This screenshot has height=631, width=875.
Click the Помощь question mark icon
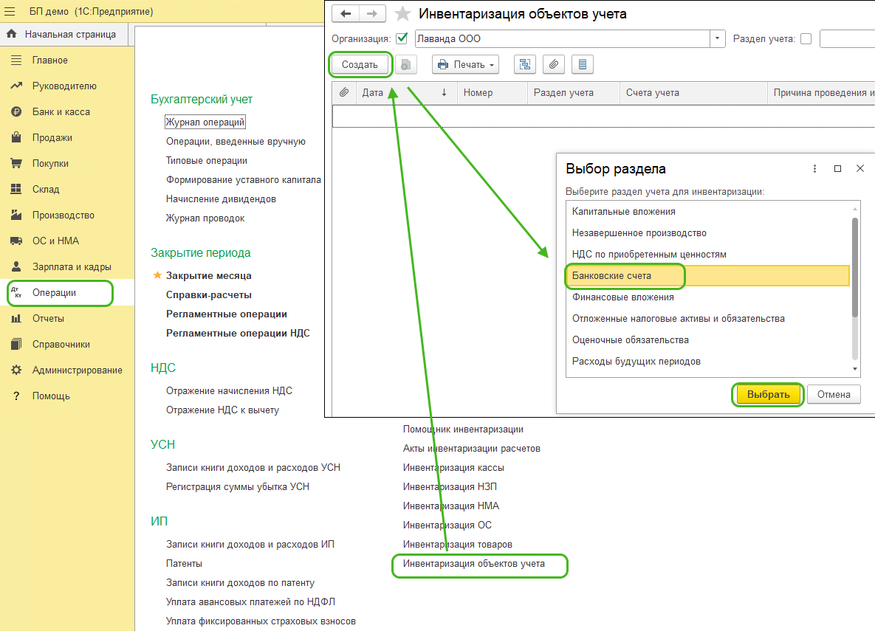pos(16,396)
